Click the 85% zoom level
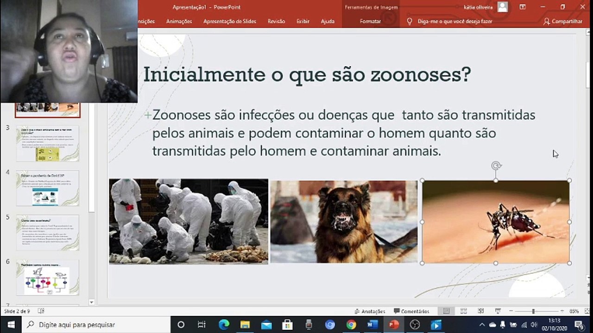The width and height of the screenshot is (593, 333). coord(574,311)
